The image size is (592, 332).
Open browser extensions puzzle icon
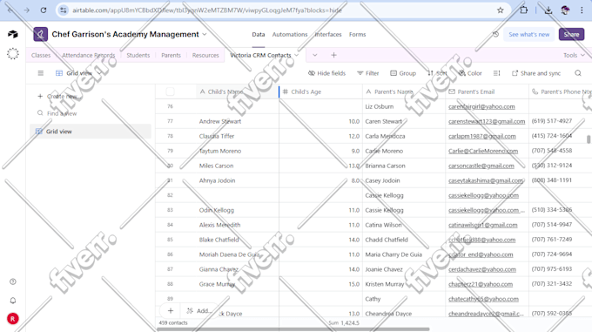524,10
